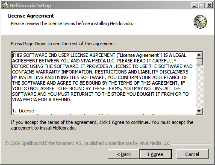
Task: Click inside the license agreement text box
Action: [104, 83]
